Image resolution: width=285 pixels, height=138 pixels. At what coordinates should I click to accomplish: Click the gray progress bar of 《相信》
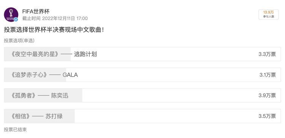coord(40,116)
